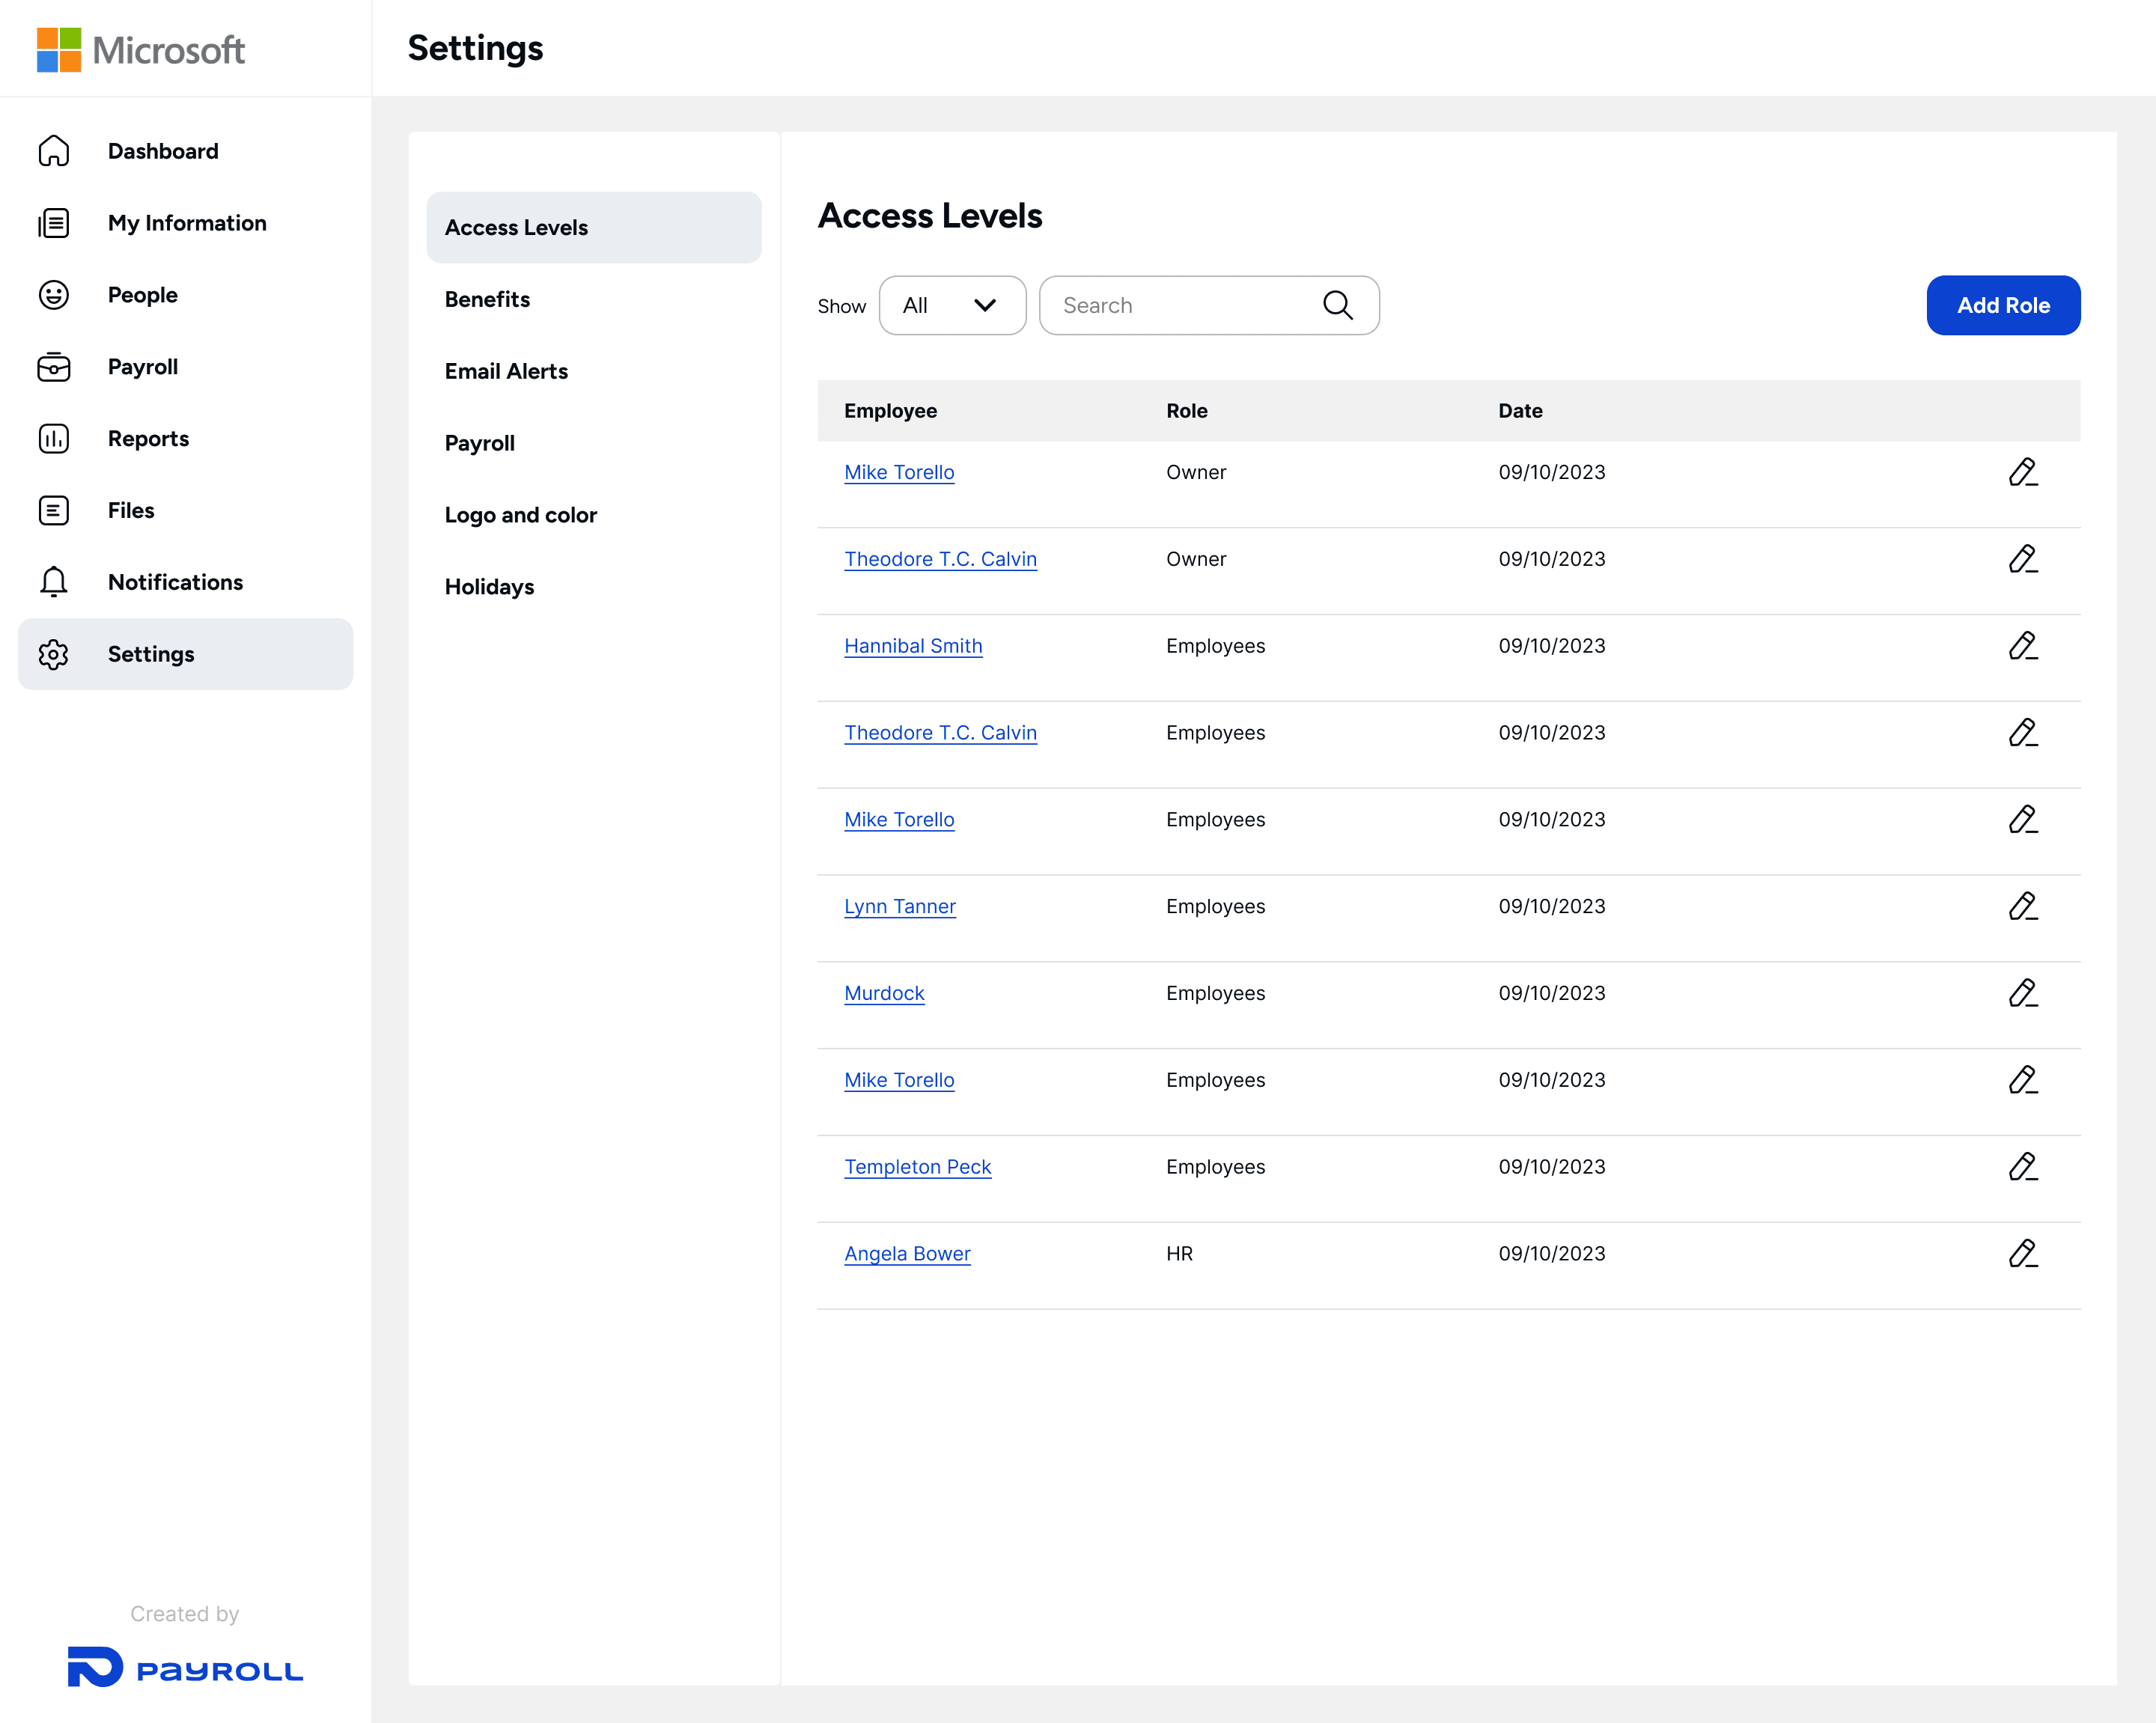
Task: Click the People smiley icon in sidebar
Action: coord(54,295)
